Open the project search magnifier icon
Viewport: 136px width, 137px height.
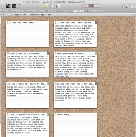tap(125, 6)
